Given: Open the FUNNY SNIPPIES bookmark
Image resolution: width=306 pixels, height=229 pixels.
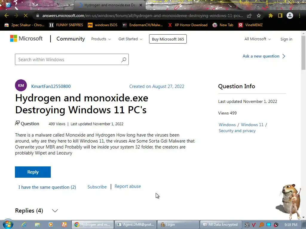Looking at the screenshot, I should pyautogui.click(x=66, y=25).
